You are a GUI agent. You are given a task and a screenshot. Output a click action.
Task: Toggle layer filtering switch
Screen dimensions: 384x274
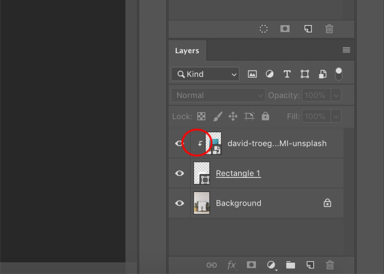[x=339, y=74]
